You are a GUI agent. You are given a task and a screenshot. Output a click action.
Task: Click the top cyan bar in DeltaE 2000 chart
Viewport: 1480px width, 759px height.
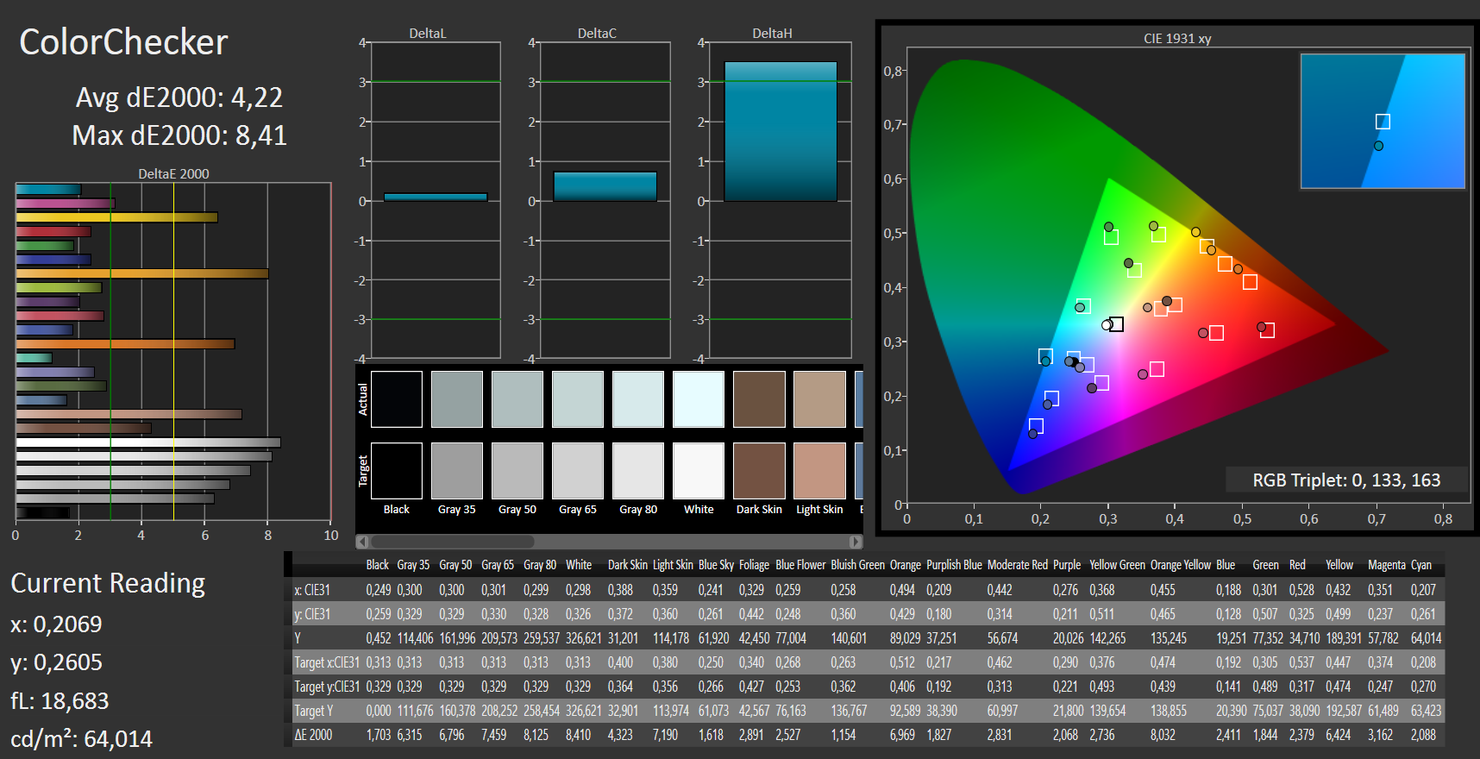[x=48, y=190]
